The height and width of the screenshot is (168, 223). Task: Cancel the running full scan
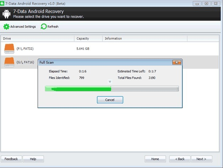point(110,100)
